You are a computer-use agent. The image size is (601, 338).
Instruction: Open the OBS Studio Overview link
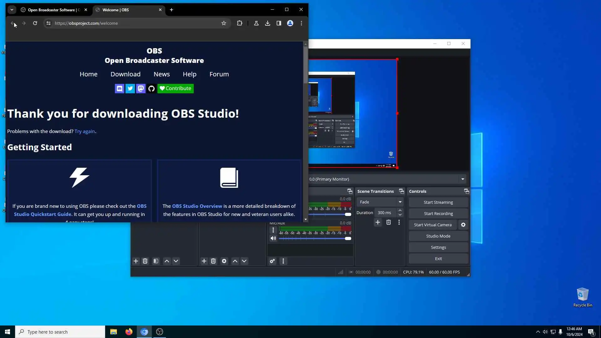tap(197, 206)
